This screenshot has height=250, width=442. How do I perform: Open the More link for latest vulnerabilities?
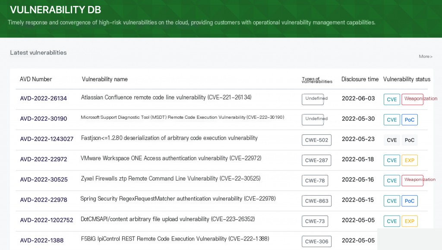click(425, 57)
